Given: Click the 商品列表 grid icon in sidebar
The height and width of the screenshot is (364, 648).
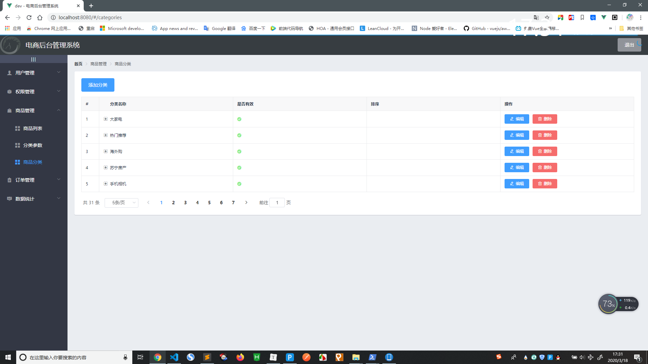Looking at the screenshot, I should click(x=18, y=128).
